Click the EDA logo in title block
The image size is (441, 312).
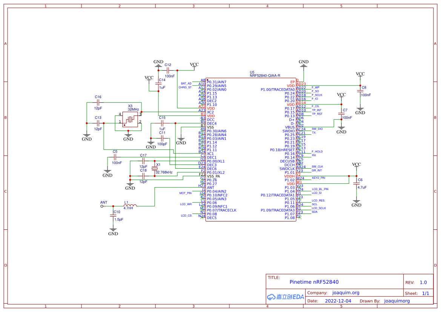click(x=285, y=297)
